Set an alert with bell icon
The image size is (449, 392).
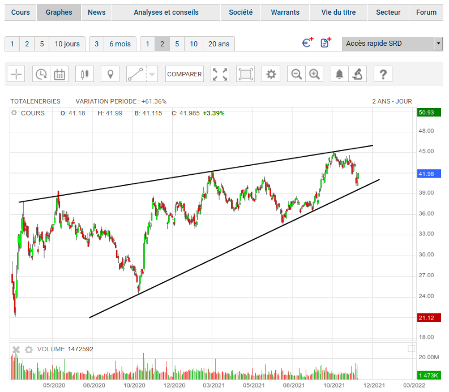tap(340, 74)
